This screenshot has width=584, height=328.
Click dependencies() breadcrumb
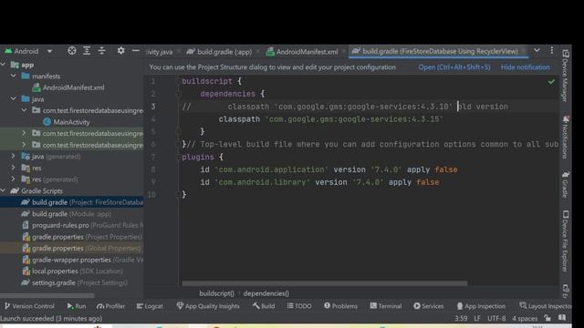266,293
